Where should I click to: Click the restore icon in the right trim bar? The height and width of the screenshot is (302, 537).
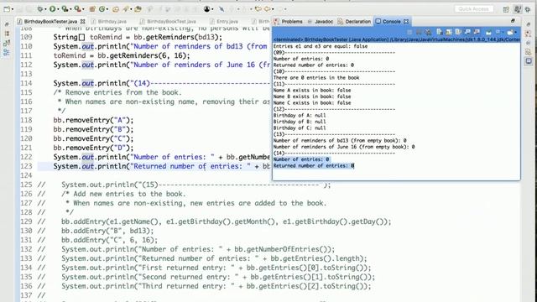(x=529, y=24)
